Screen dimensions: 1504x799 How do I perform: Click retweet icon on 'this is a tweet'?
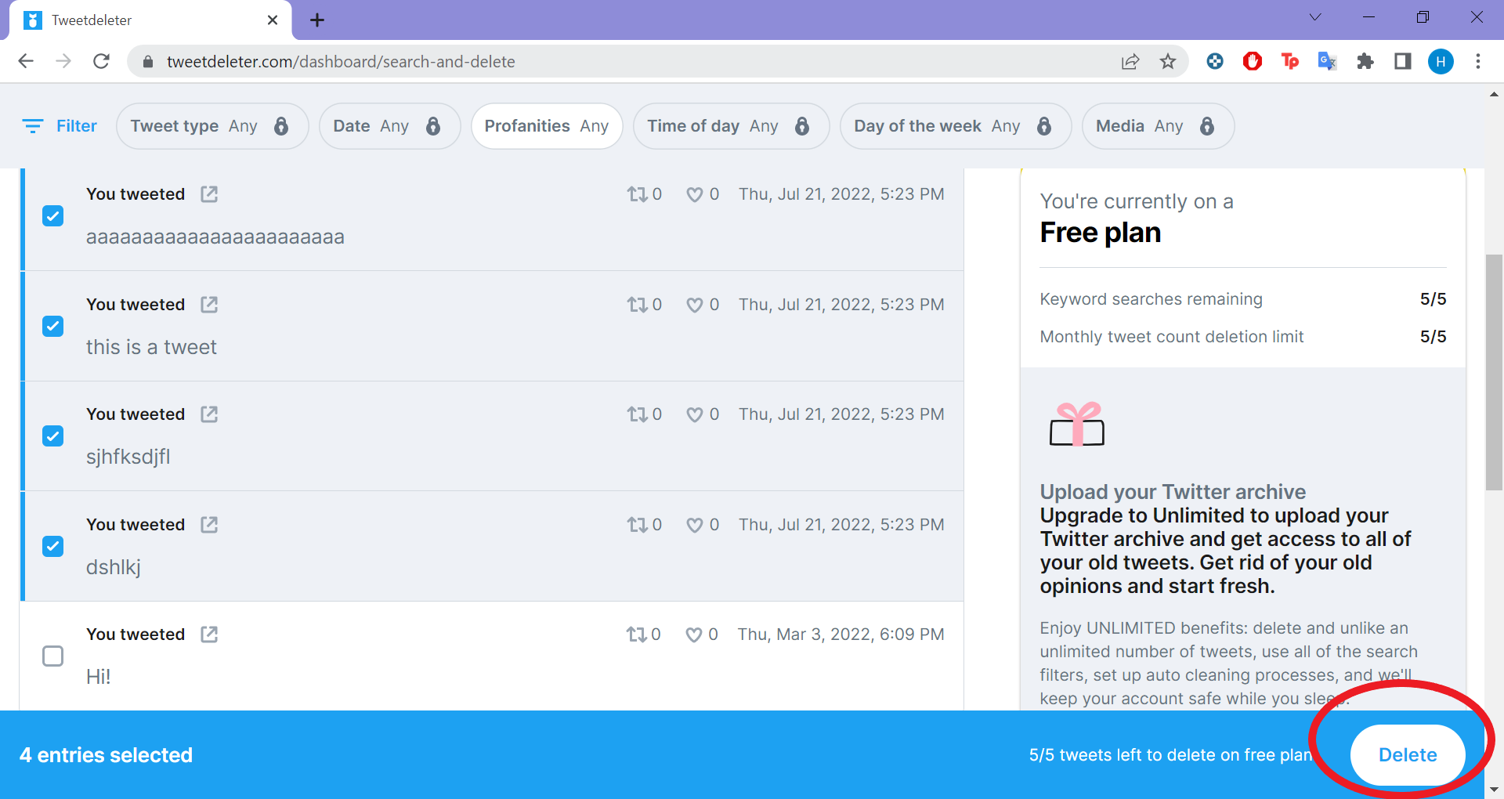[x=636, y=305]
